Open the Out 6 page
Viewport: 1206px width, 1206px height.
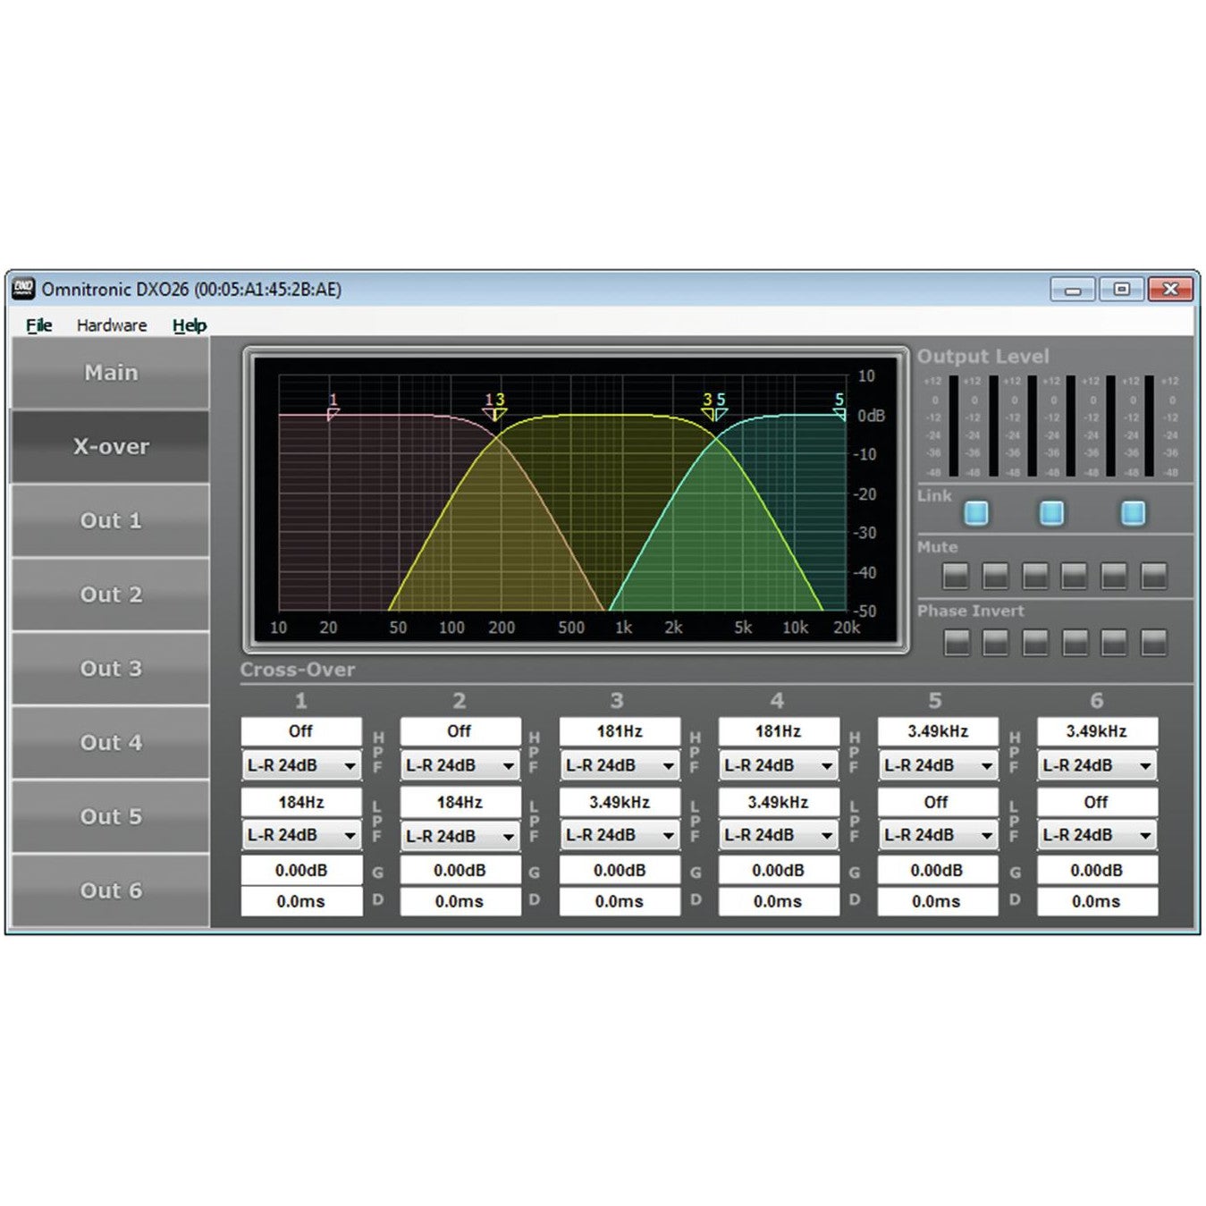coord(110,890)
